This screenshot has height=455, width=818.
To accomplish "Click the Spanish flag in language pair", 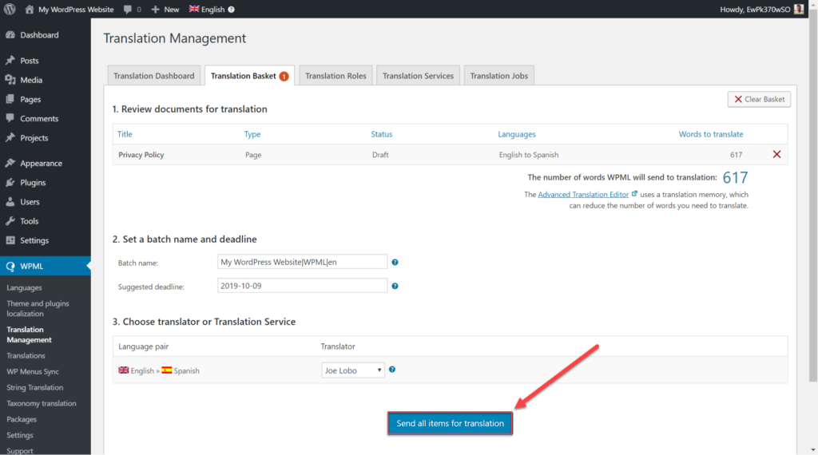I will pyautogui.click(x=166, y=370).
